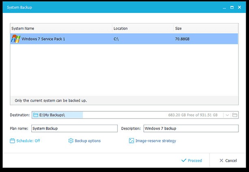249x172 pixels.
Task: Click the Location column header
Action: pos(143,28)
